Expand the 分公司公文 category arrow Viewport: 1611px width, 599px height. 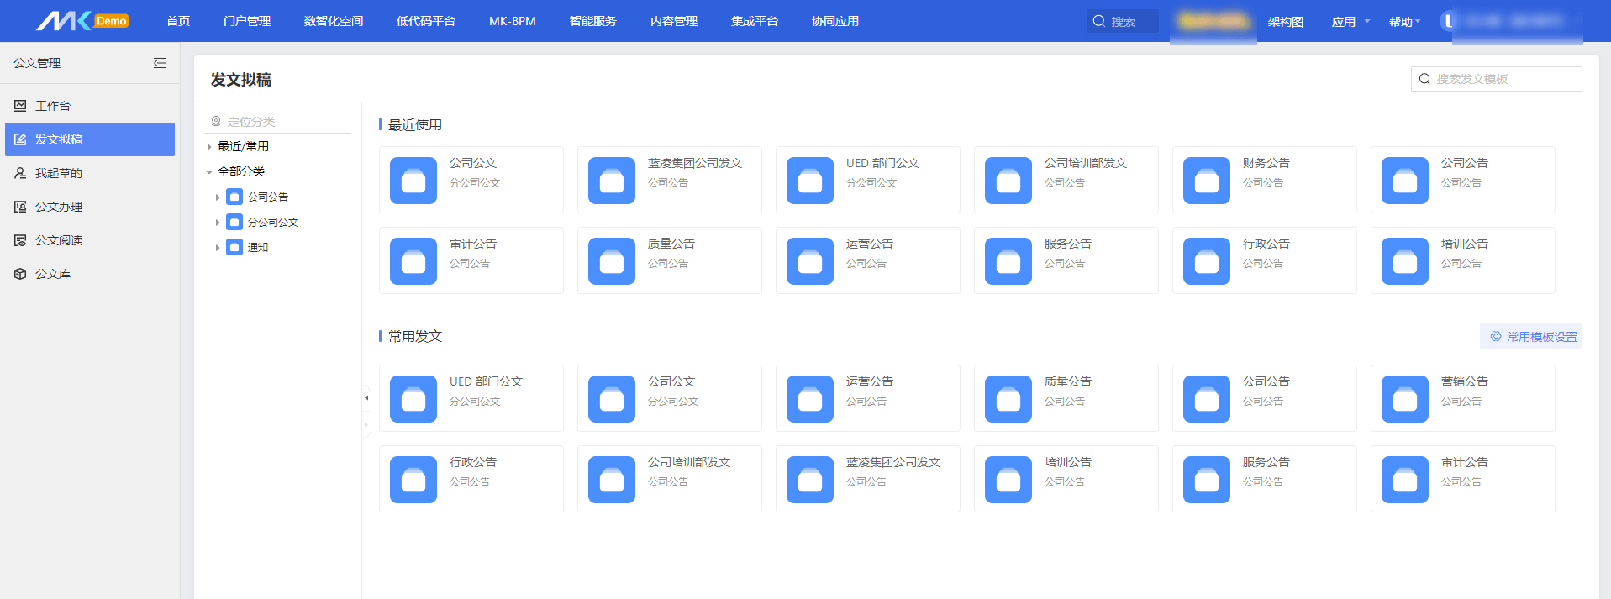click(x=218, y=223)
